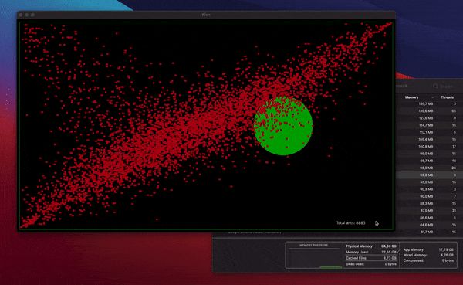Click the Cached Files 8,73 GB value
Viewport: 463px width, 285px height.
click(x=390, y=258)
